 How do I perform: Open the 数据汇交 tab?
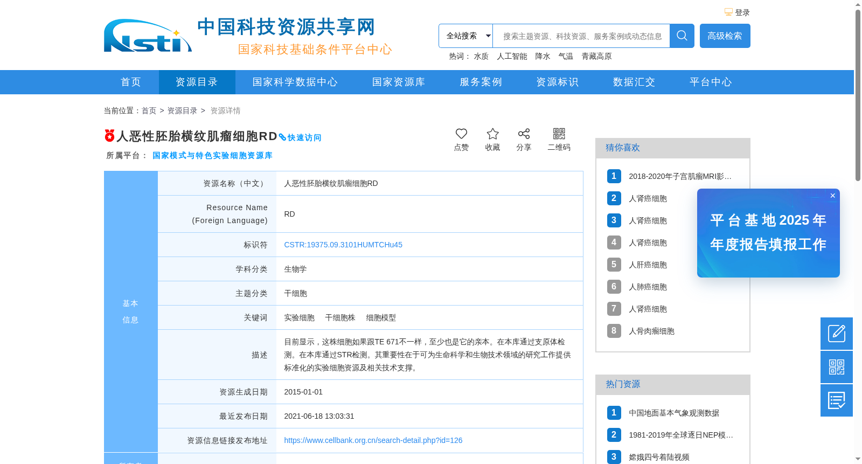tap(634, 82)
